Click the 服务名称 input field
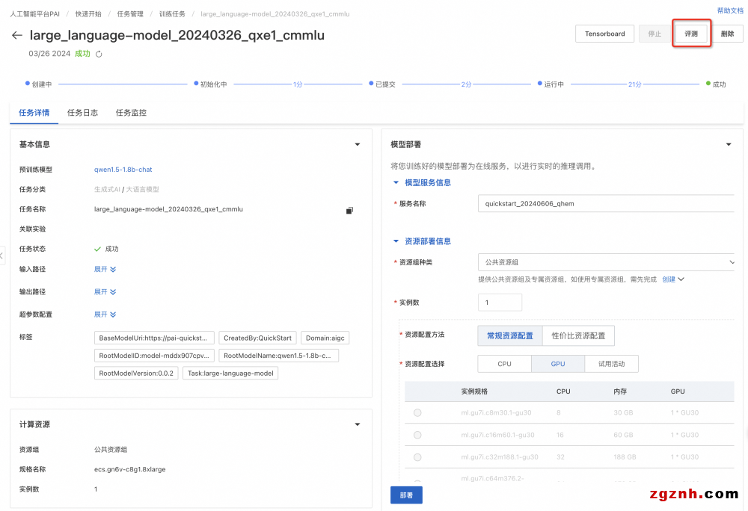 tap(606, 203)
